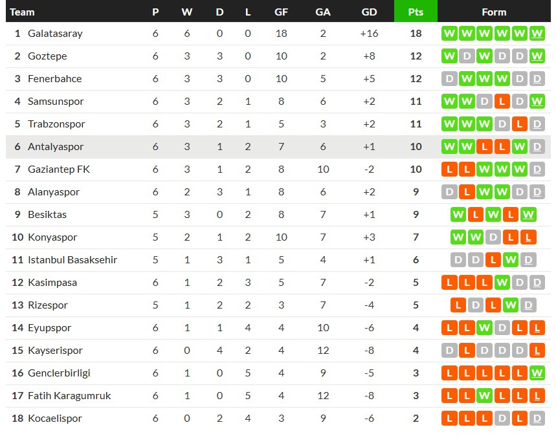Open the Galatasaray team link
556x436 pixels.
point(55,34)
